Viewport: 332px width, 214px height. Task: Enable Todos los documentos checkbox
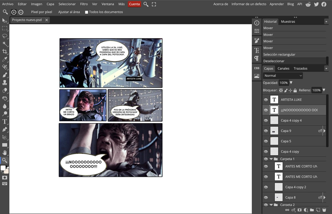point(87,12)
